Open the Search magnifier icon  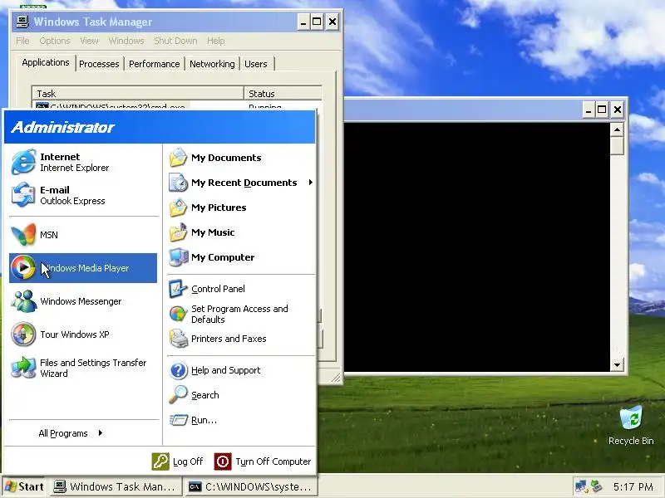coord(178,395)
